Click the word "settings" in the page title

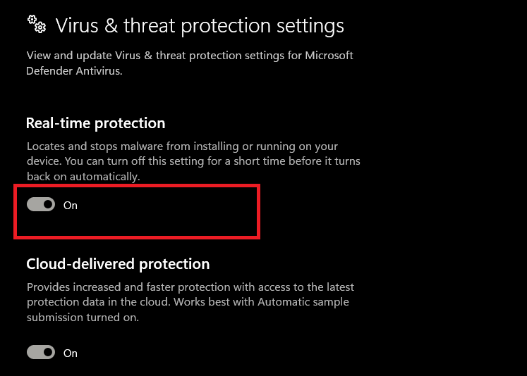[308, 26]
